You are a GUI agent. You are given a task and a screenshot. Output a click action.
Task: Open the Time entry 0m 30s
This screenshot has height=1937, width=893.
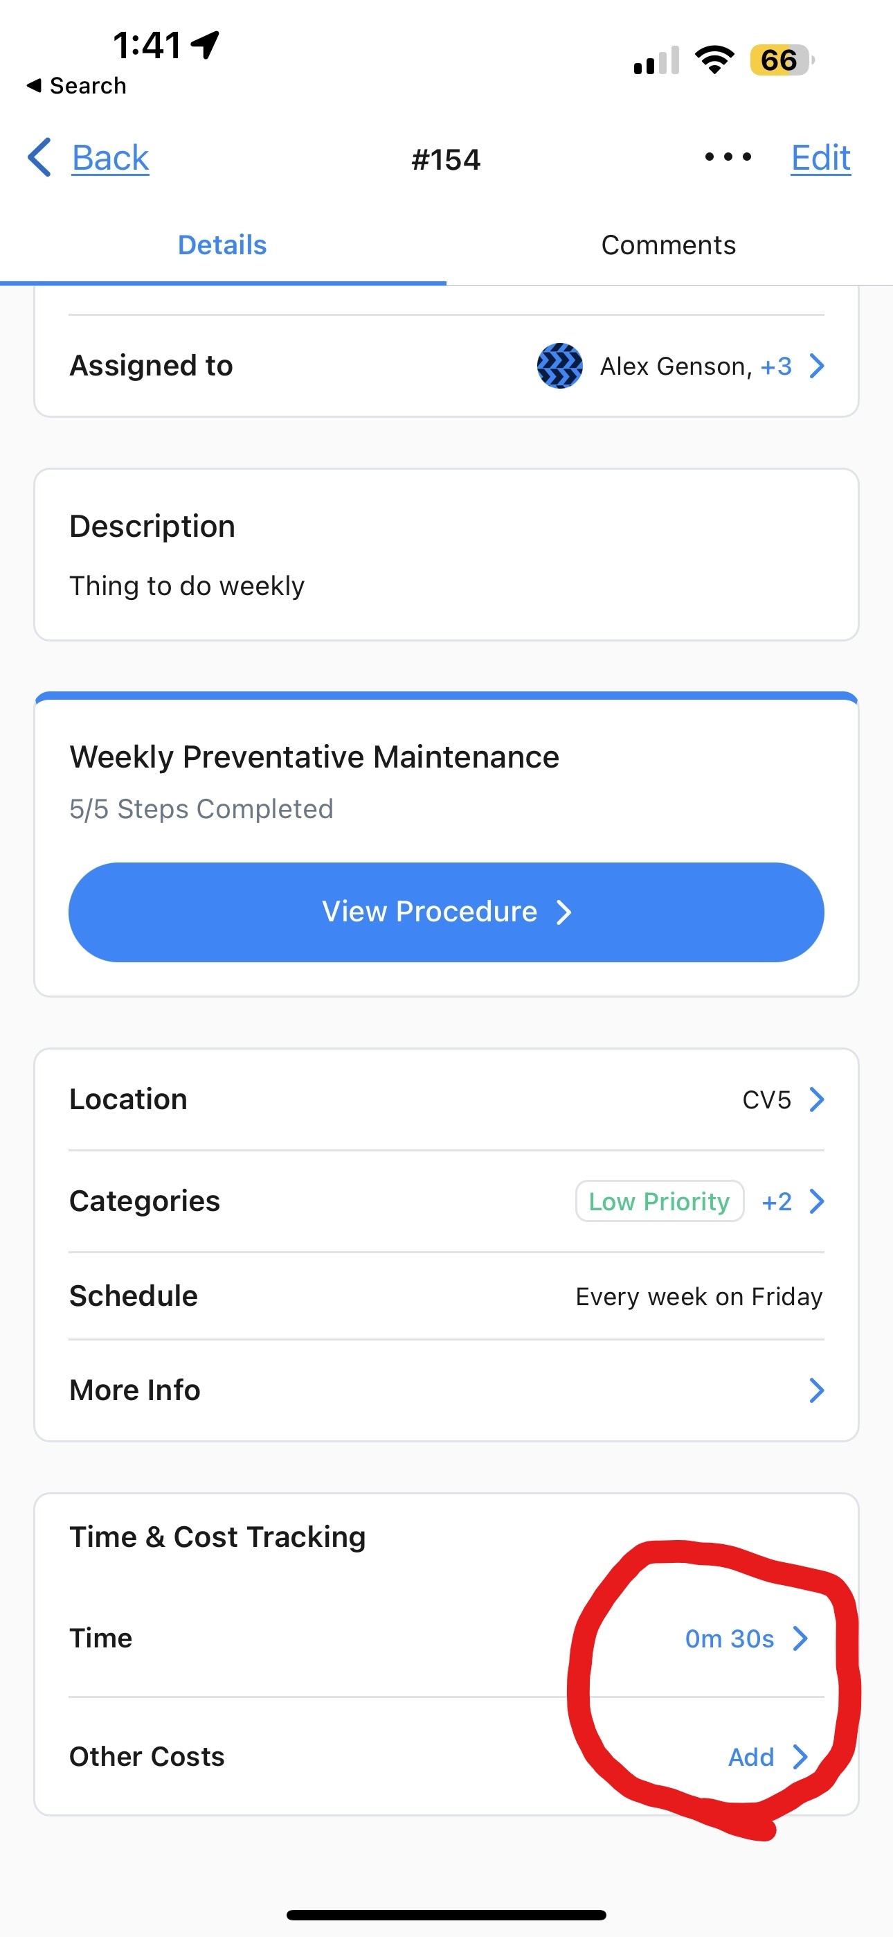729,1638
